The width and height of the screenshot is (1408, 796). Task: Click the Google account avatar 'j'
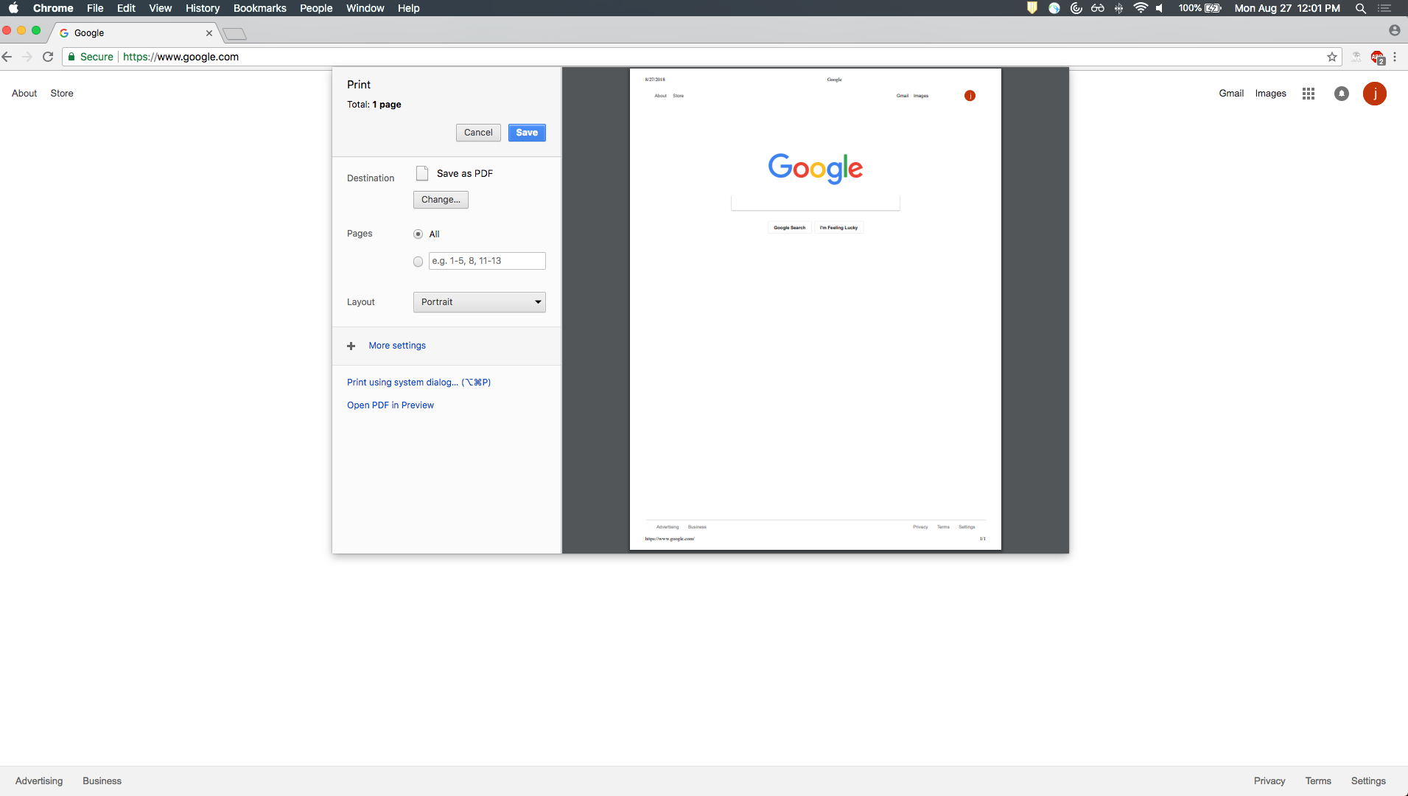pyautogui.click(x=1375, y=94)
